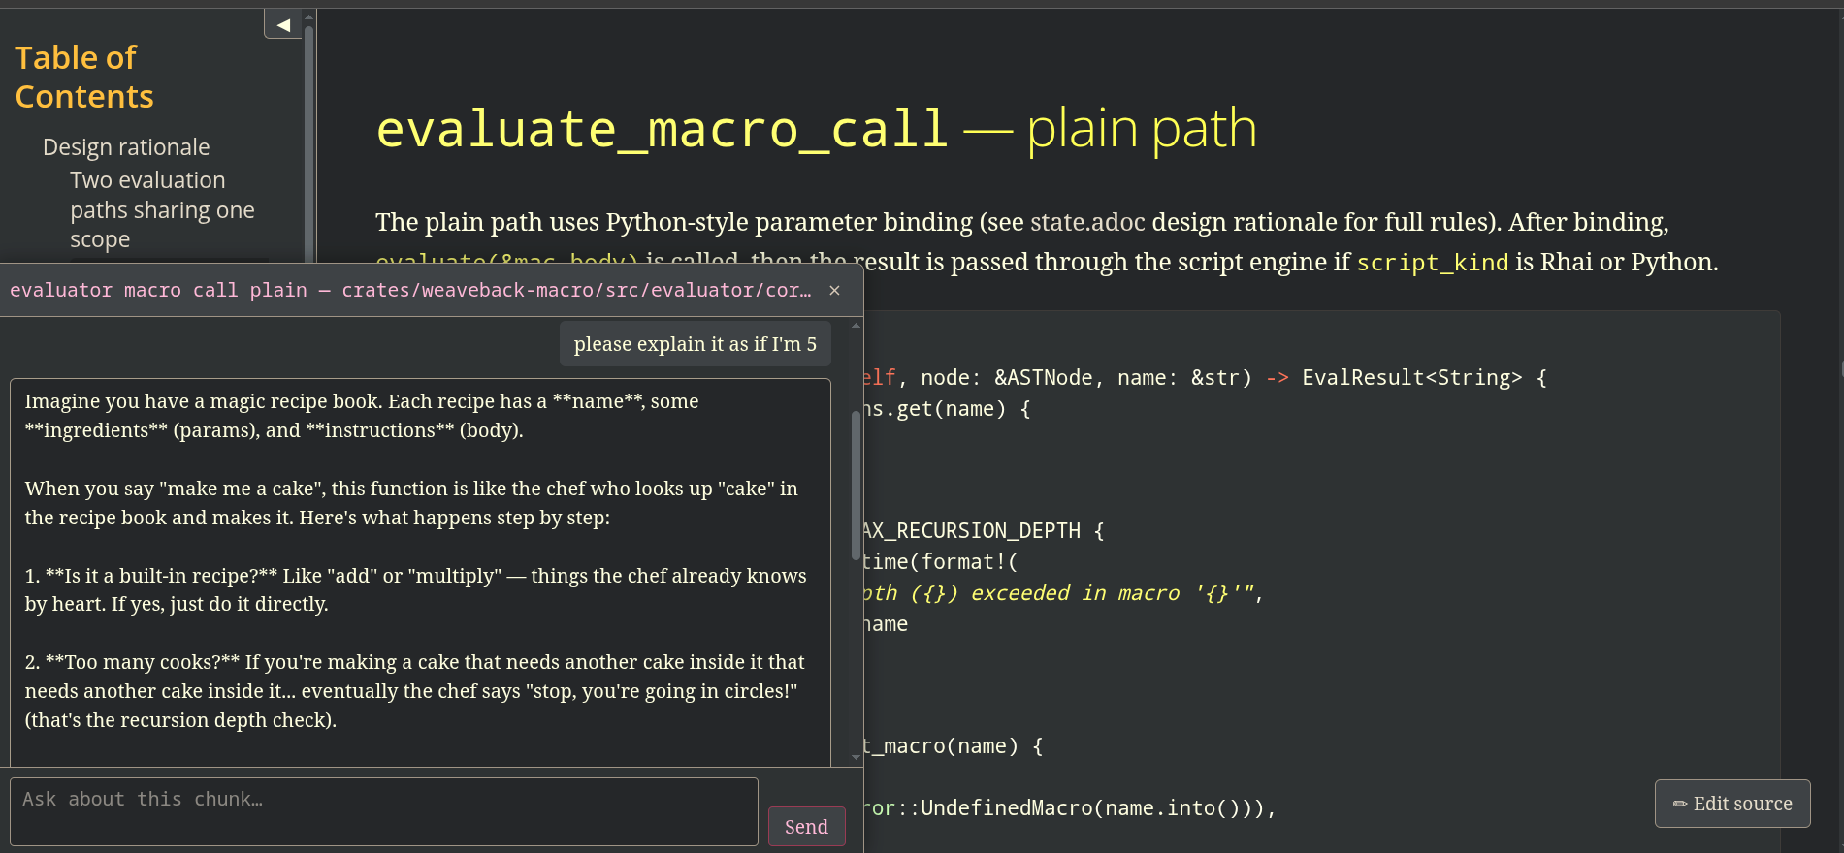1844x853 pixels.
Task: Click the Edit source button
Action: click(x=1732, y=804)
